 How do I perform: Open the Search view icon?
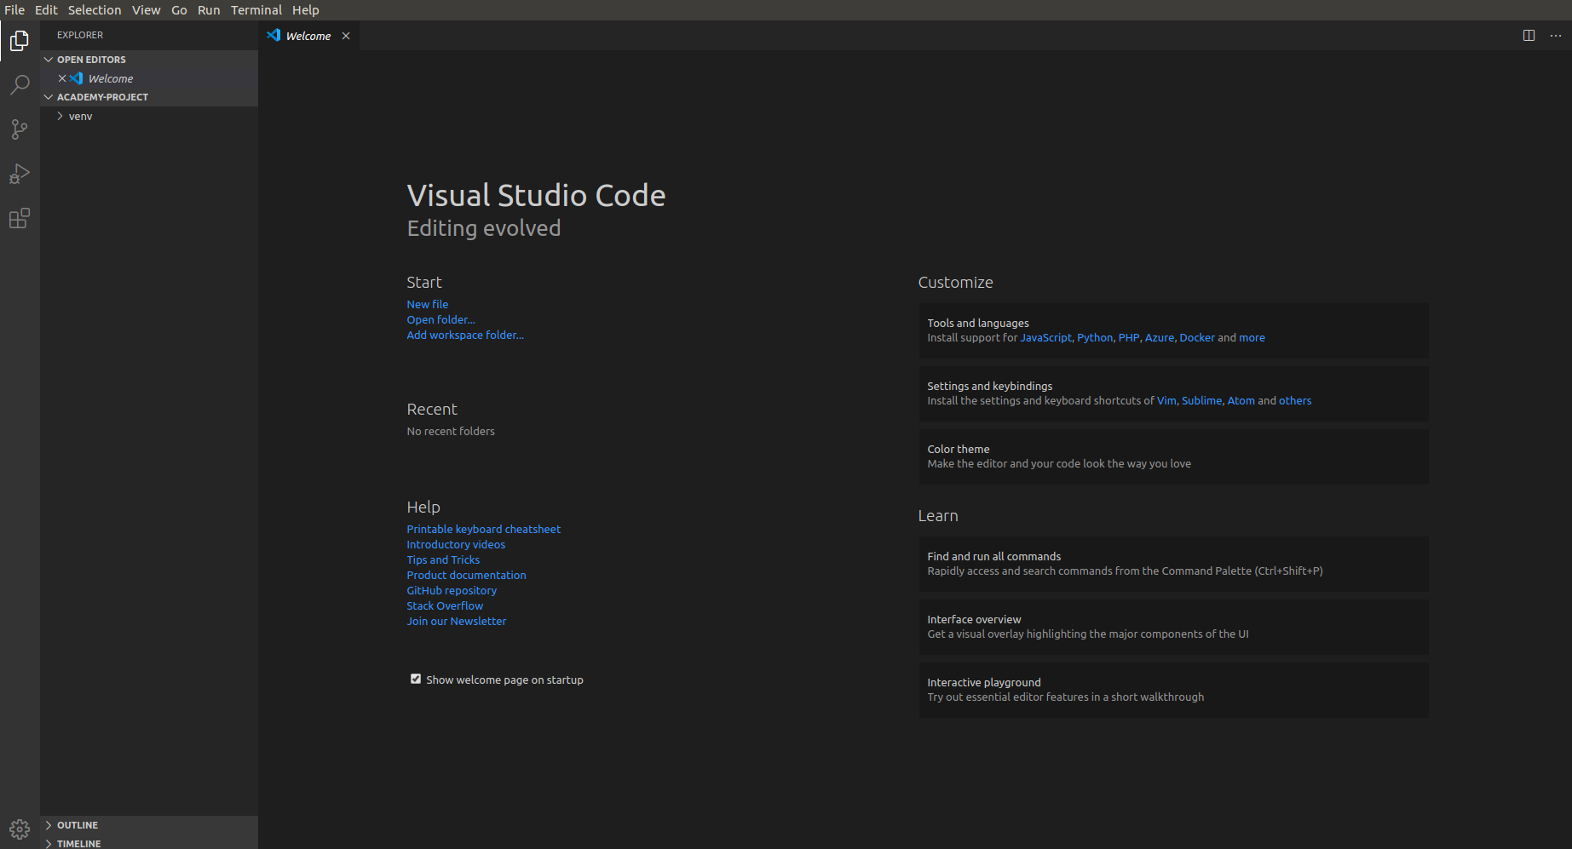coord(20,85)
